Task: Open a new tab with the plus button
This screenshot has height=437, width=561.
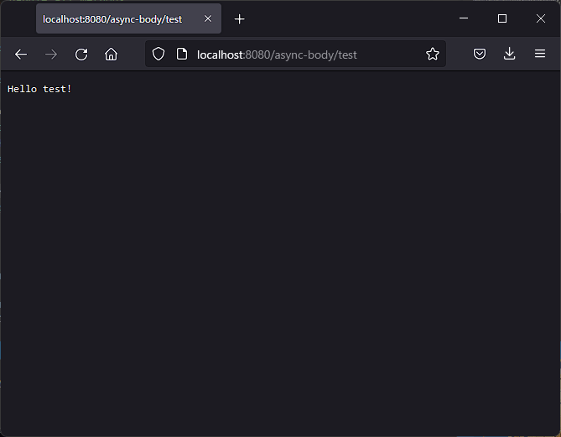Action: (x=239, y=19)
